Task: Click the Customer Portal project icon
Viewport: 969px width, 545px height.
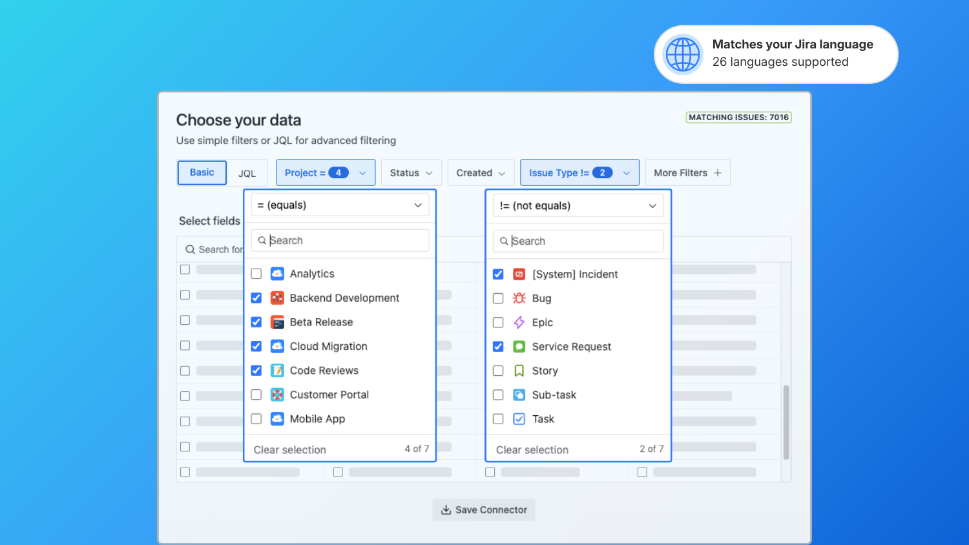Action: [277, 395]
